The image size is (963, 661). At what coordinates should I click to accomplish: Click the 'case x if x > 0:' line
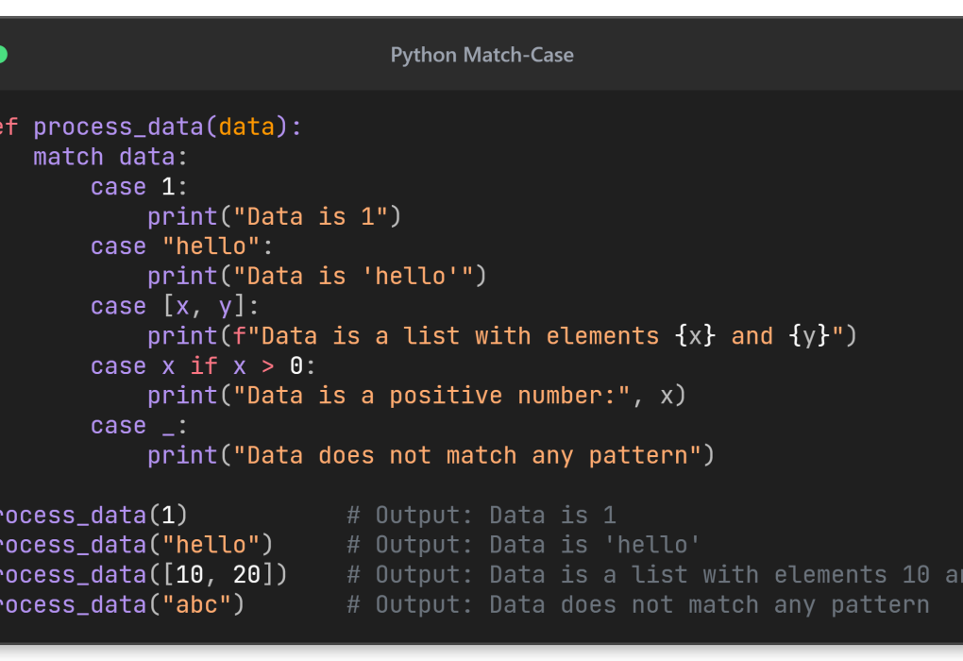(x=203, y=366)
